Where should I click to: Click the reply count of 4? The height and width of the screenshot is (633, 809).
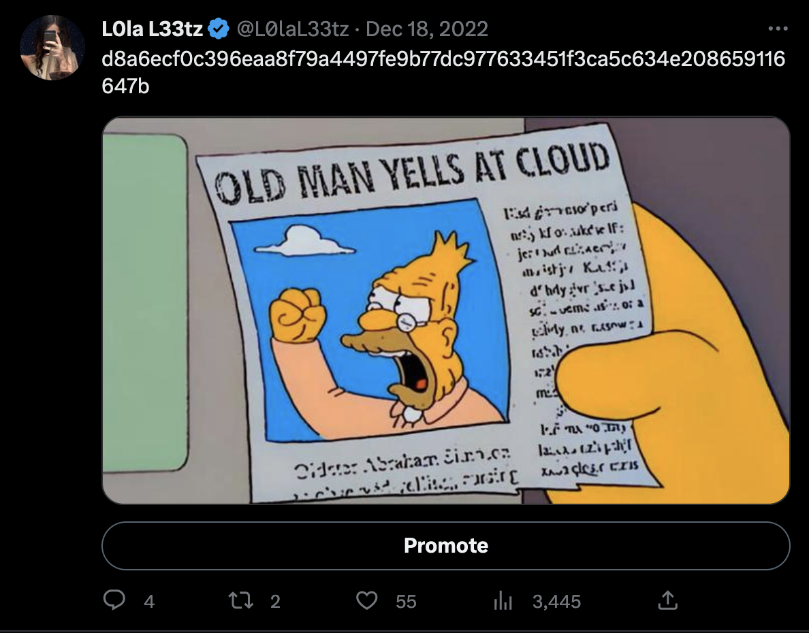149,601
